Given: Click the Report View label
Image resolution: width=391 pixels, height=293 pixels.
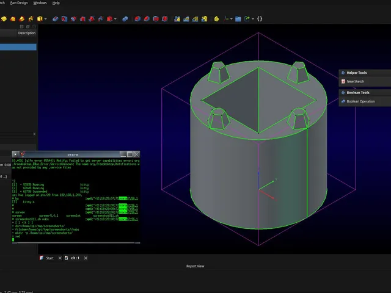Looking at the screenshot, I should pos(195,266).
